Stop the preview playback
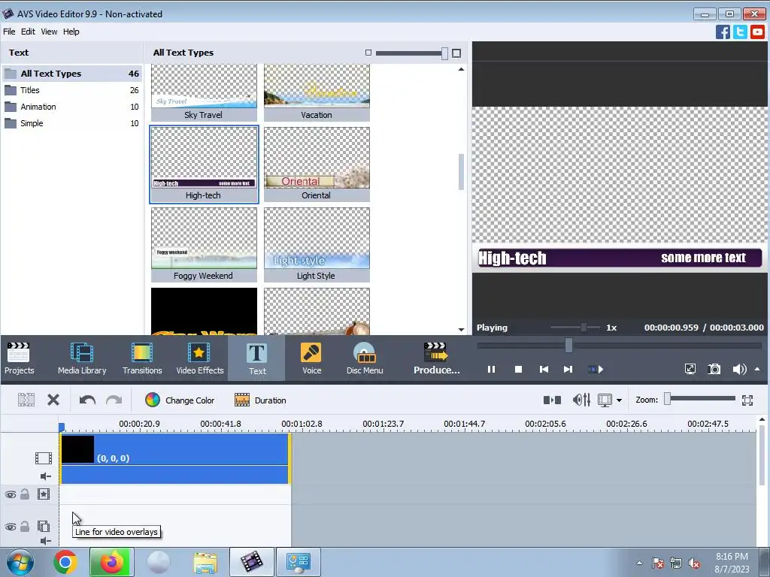The width and height of the screenshot is (770, 577). point(518,370)
